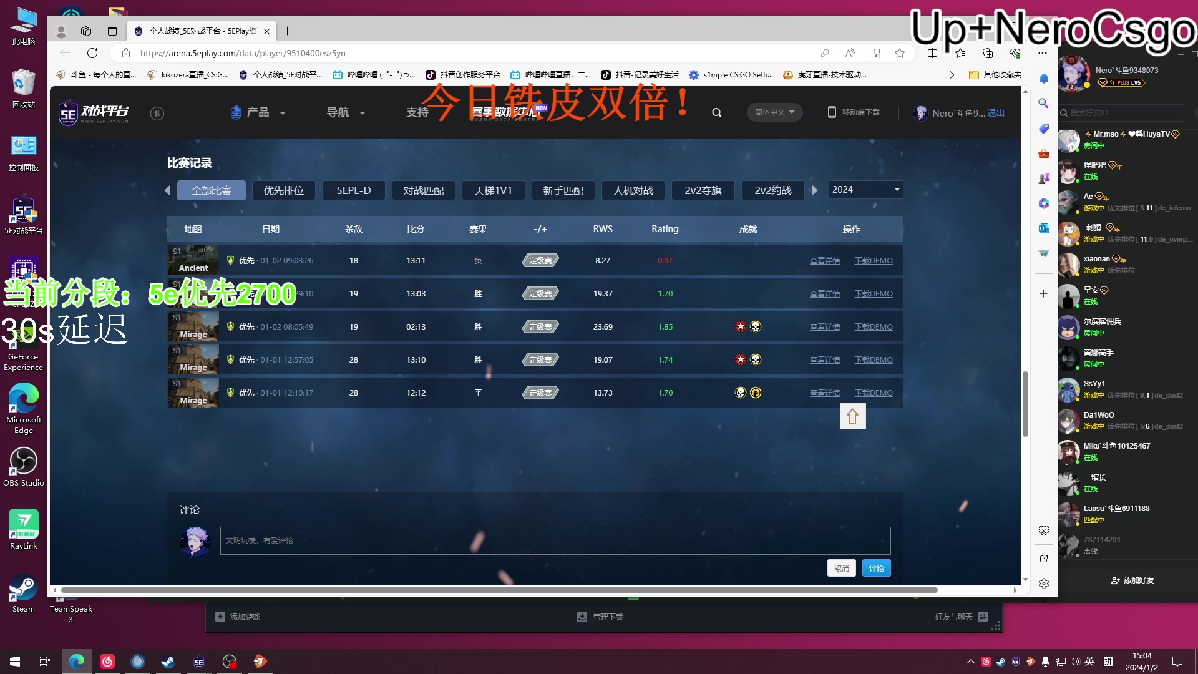This screenshot has height=674, width=1198.
Task: Click the 评论 submit button
Action: pos(877,568)
